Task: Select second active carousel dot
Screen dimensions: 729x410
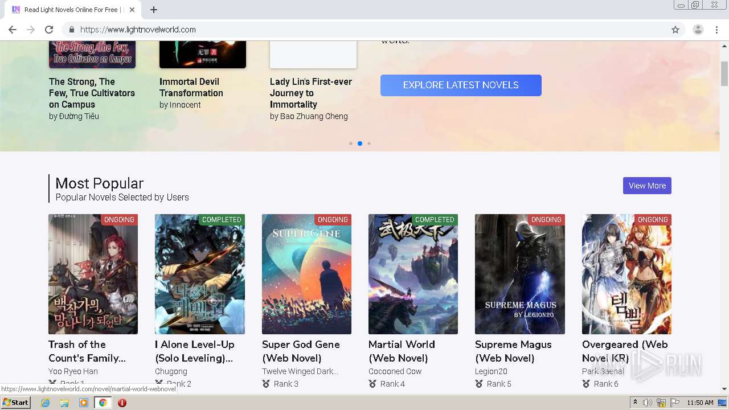Action: click(360, 143)
